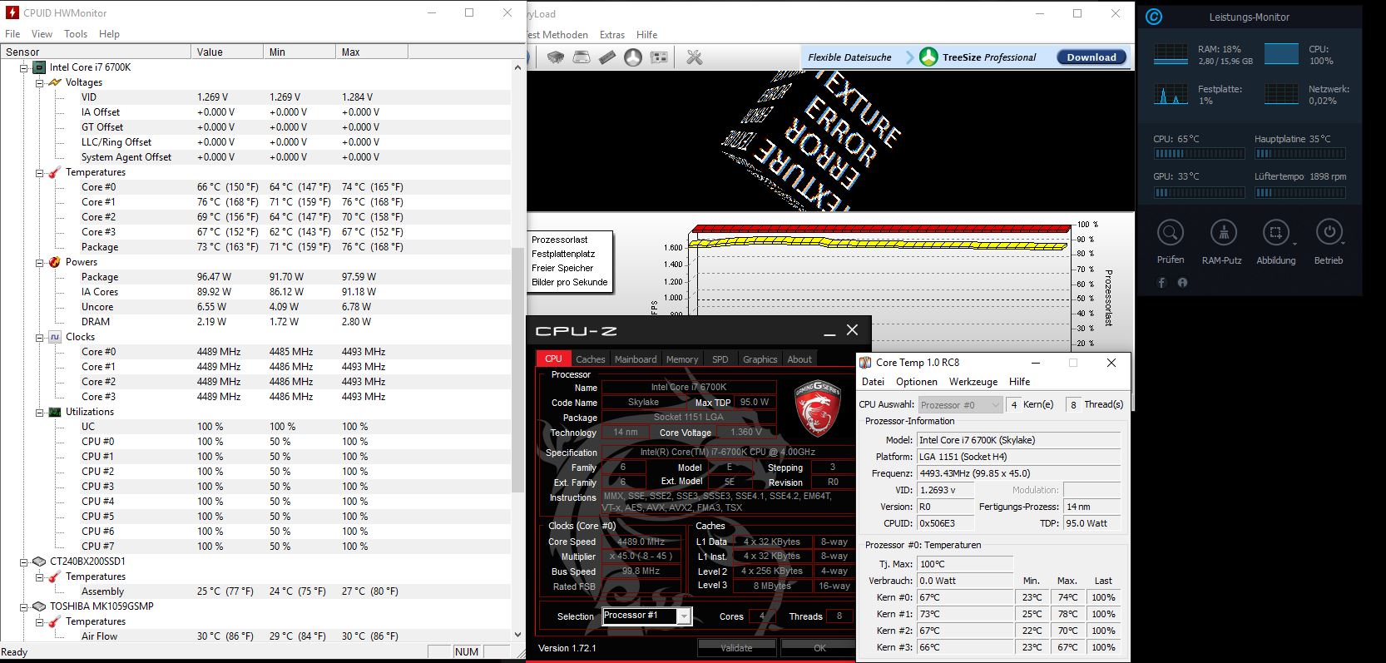The image size is (1386, 663).
Task: Click the RAM usage graph icon
Action: coord(1171,54)
